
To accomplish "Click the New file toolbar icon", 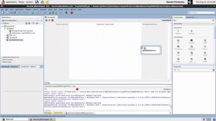I will point(3,13).
